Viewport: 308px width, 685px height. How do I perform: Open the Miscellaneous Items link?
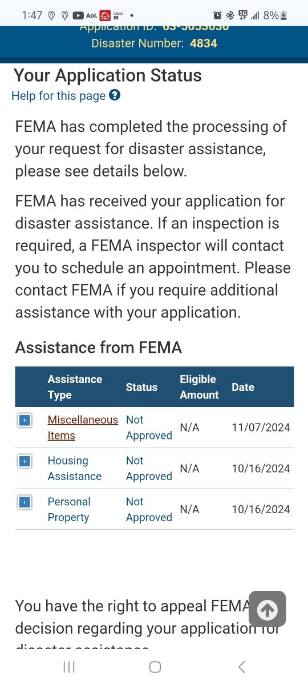coord(83,428)
